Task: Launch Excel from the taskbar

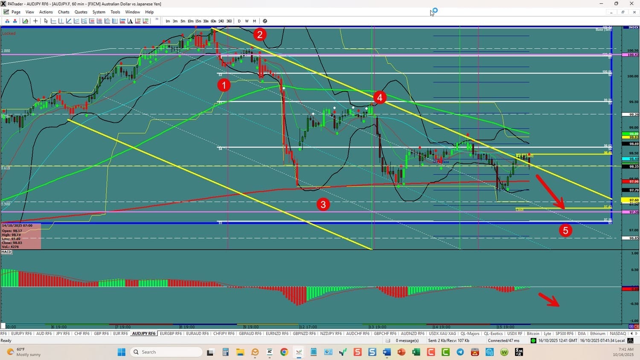Action: [x=416, y=352]
